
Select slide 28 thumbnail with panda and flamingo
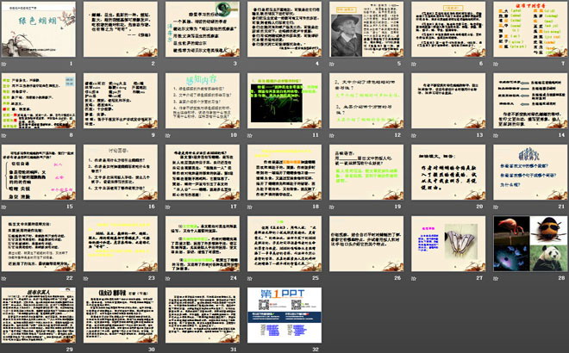point(531,244)
